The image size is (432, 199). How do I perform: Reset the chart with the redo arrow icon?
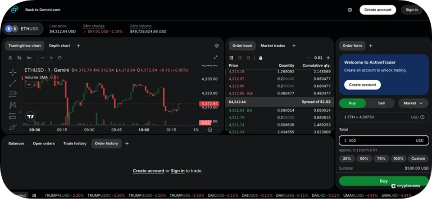60,58
